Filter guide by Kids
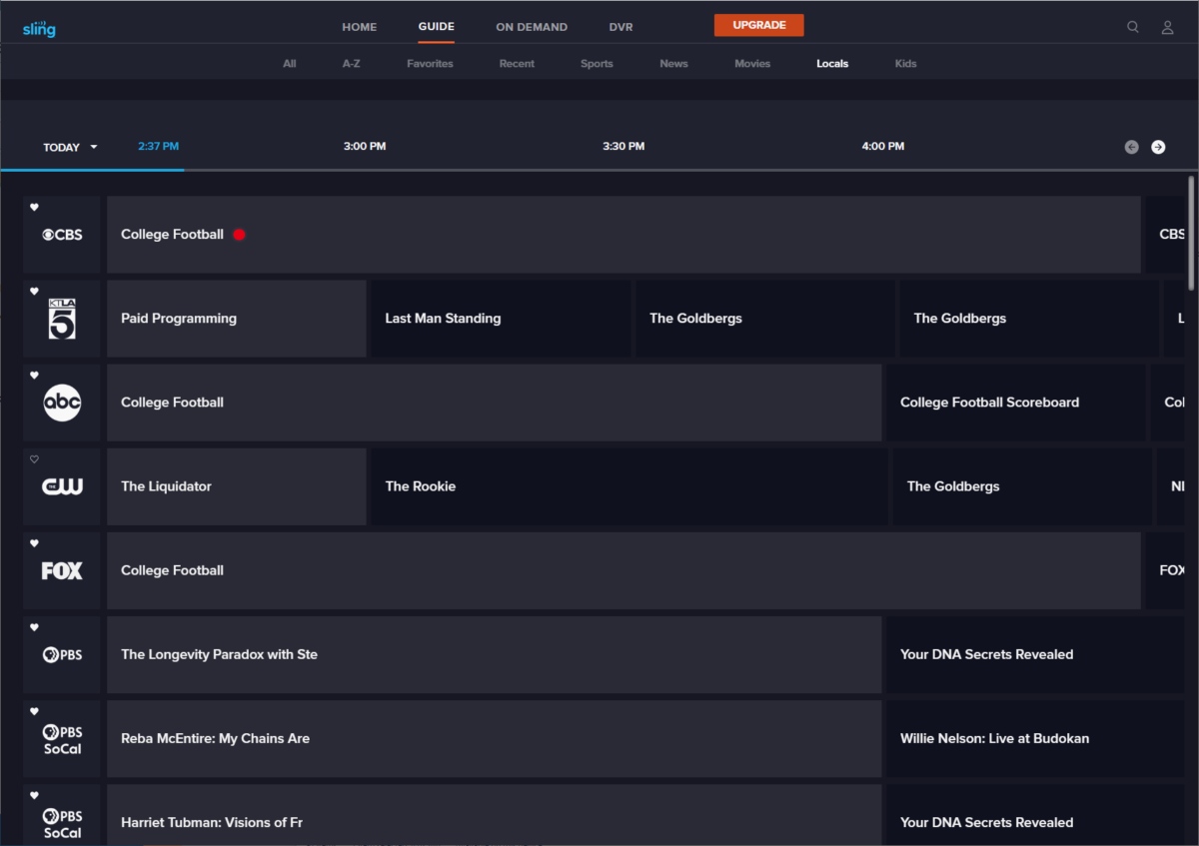This screenshot has height=846, width=1199. (905, 63)
